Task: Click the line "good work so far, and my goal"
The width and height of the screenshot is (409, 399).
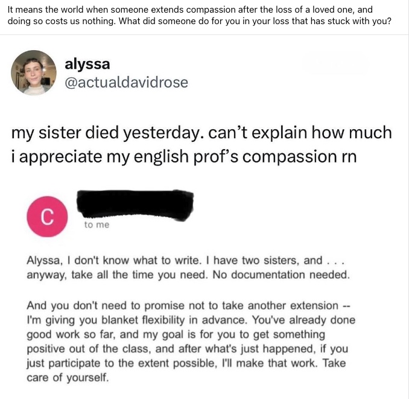Action: (x=176, y=334)
